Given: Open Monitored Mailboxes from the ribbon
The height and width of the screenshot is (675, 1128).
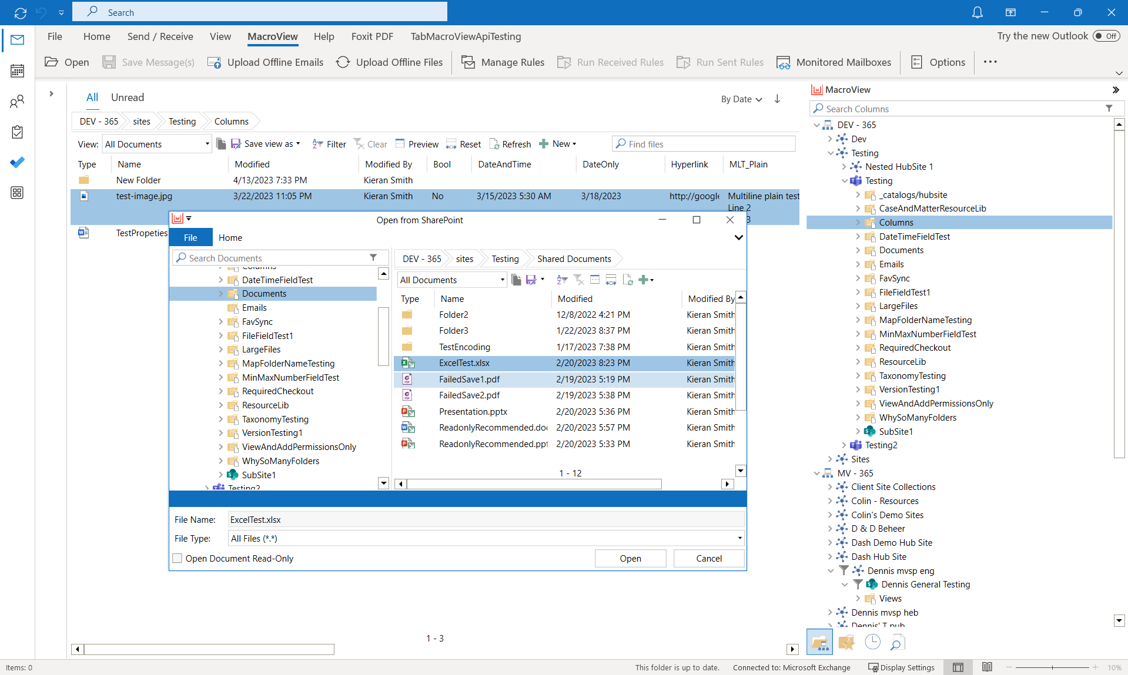Looking at the screenshot, I should click(x=834, y=62).
